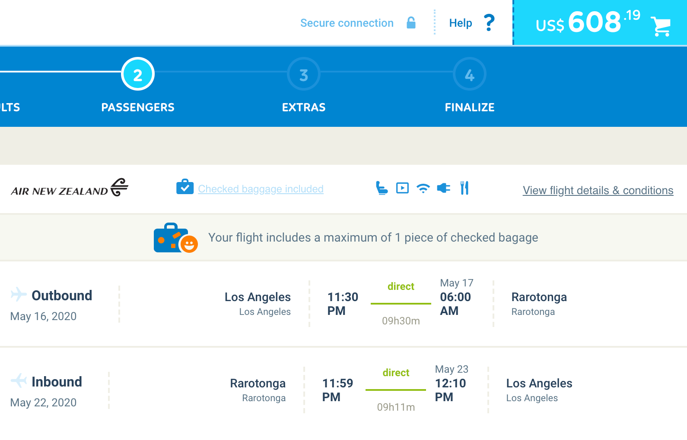Screen dimensions: 687x440
Task: Click the meal fork and knife icon
Action: tap(464, 188)
